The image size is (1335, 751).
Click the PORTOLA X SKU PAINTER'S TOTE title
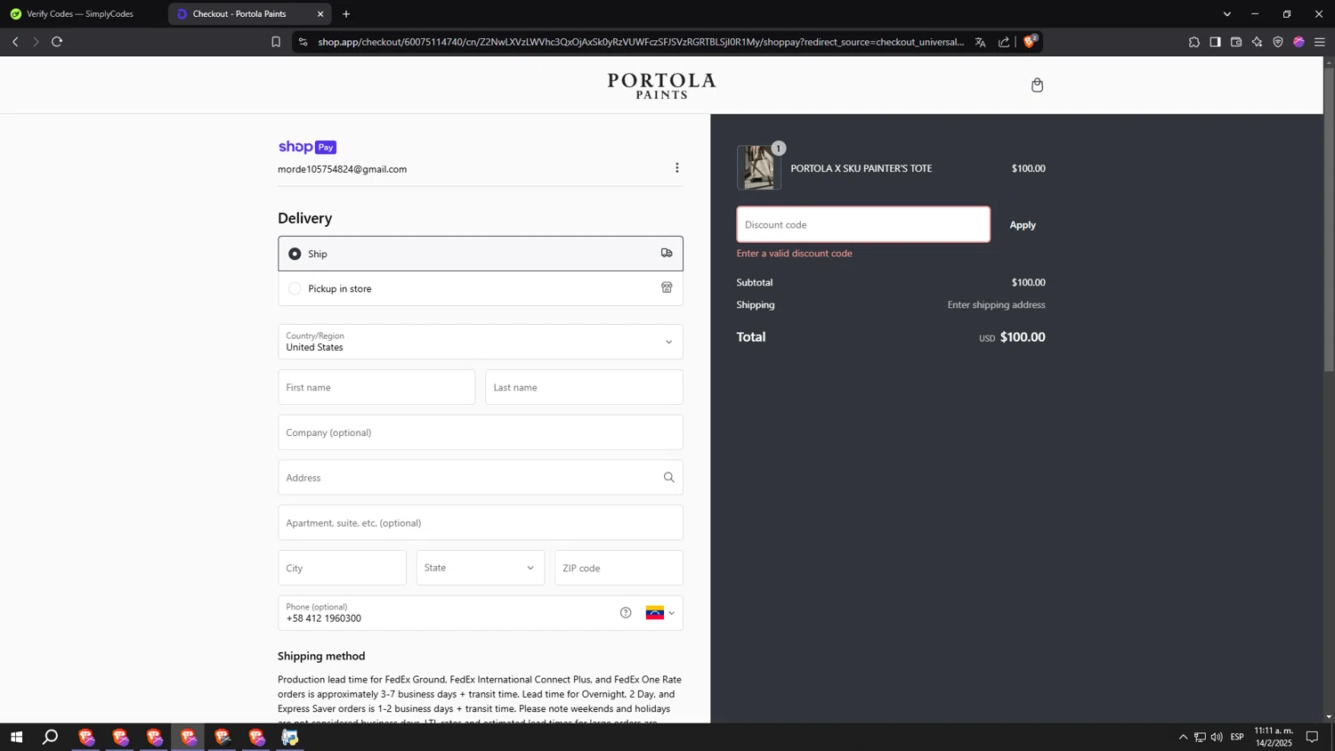click(x=862, y=168)
